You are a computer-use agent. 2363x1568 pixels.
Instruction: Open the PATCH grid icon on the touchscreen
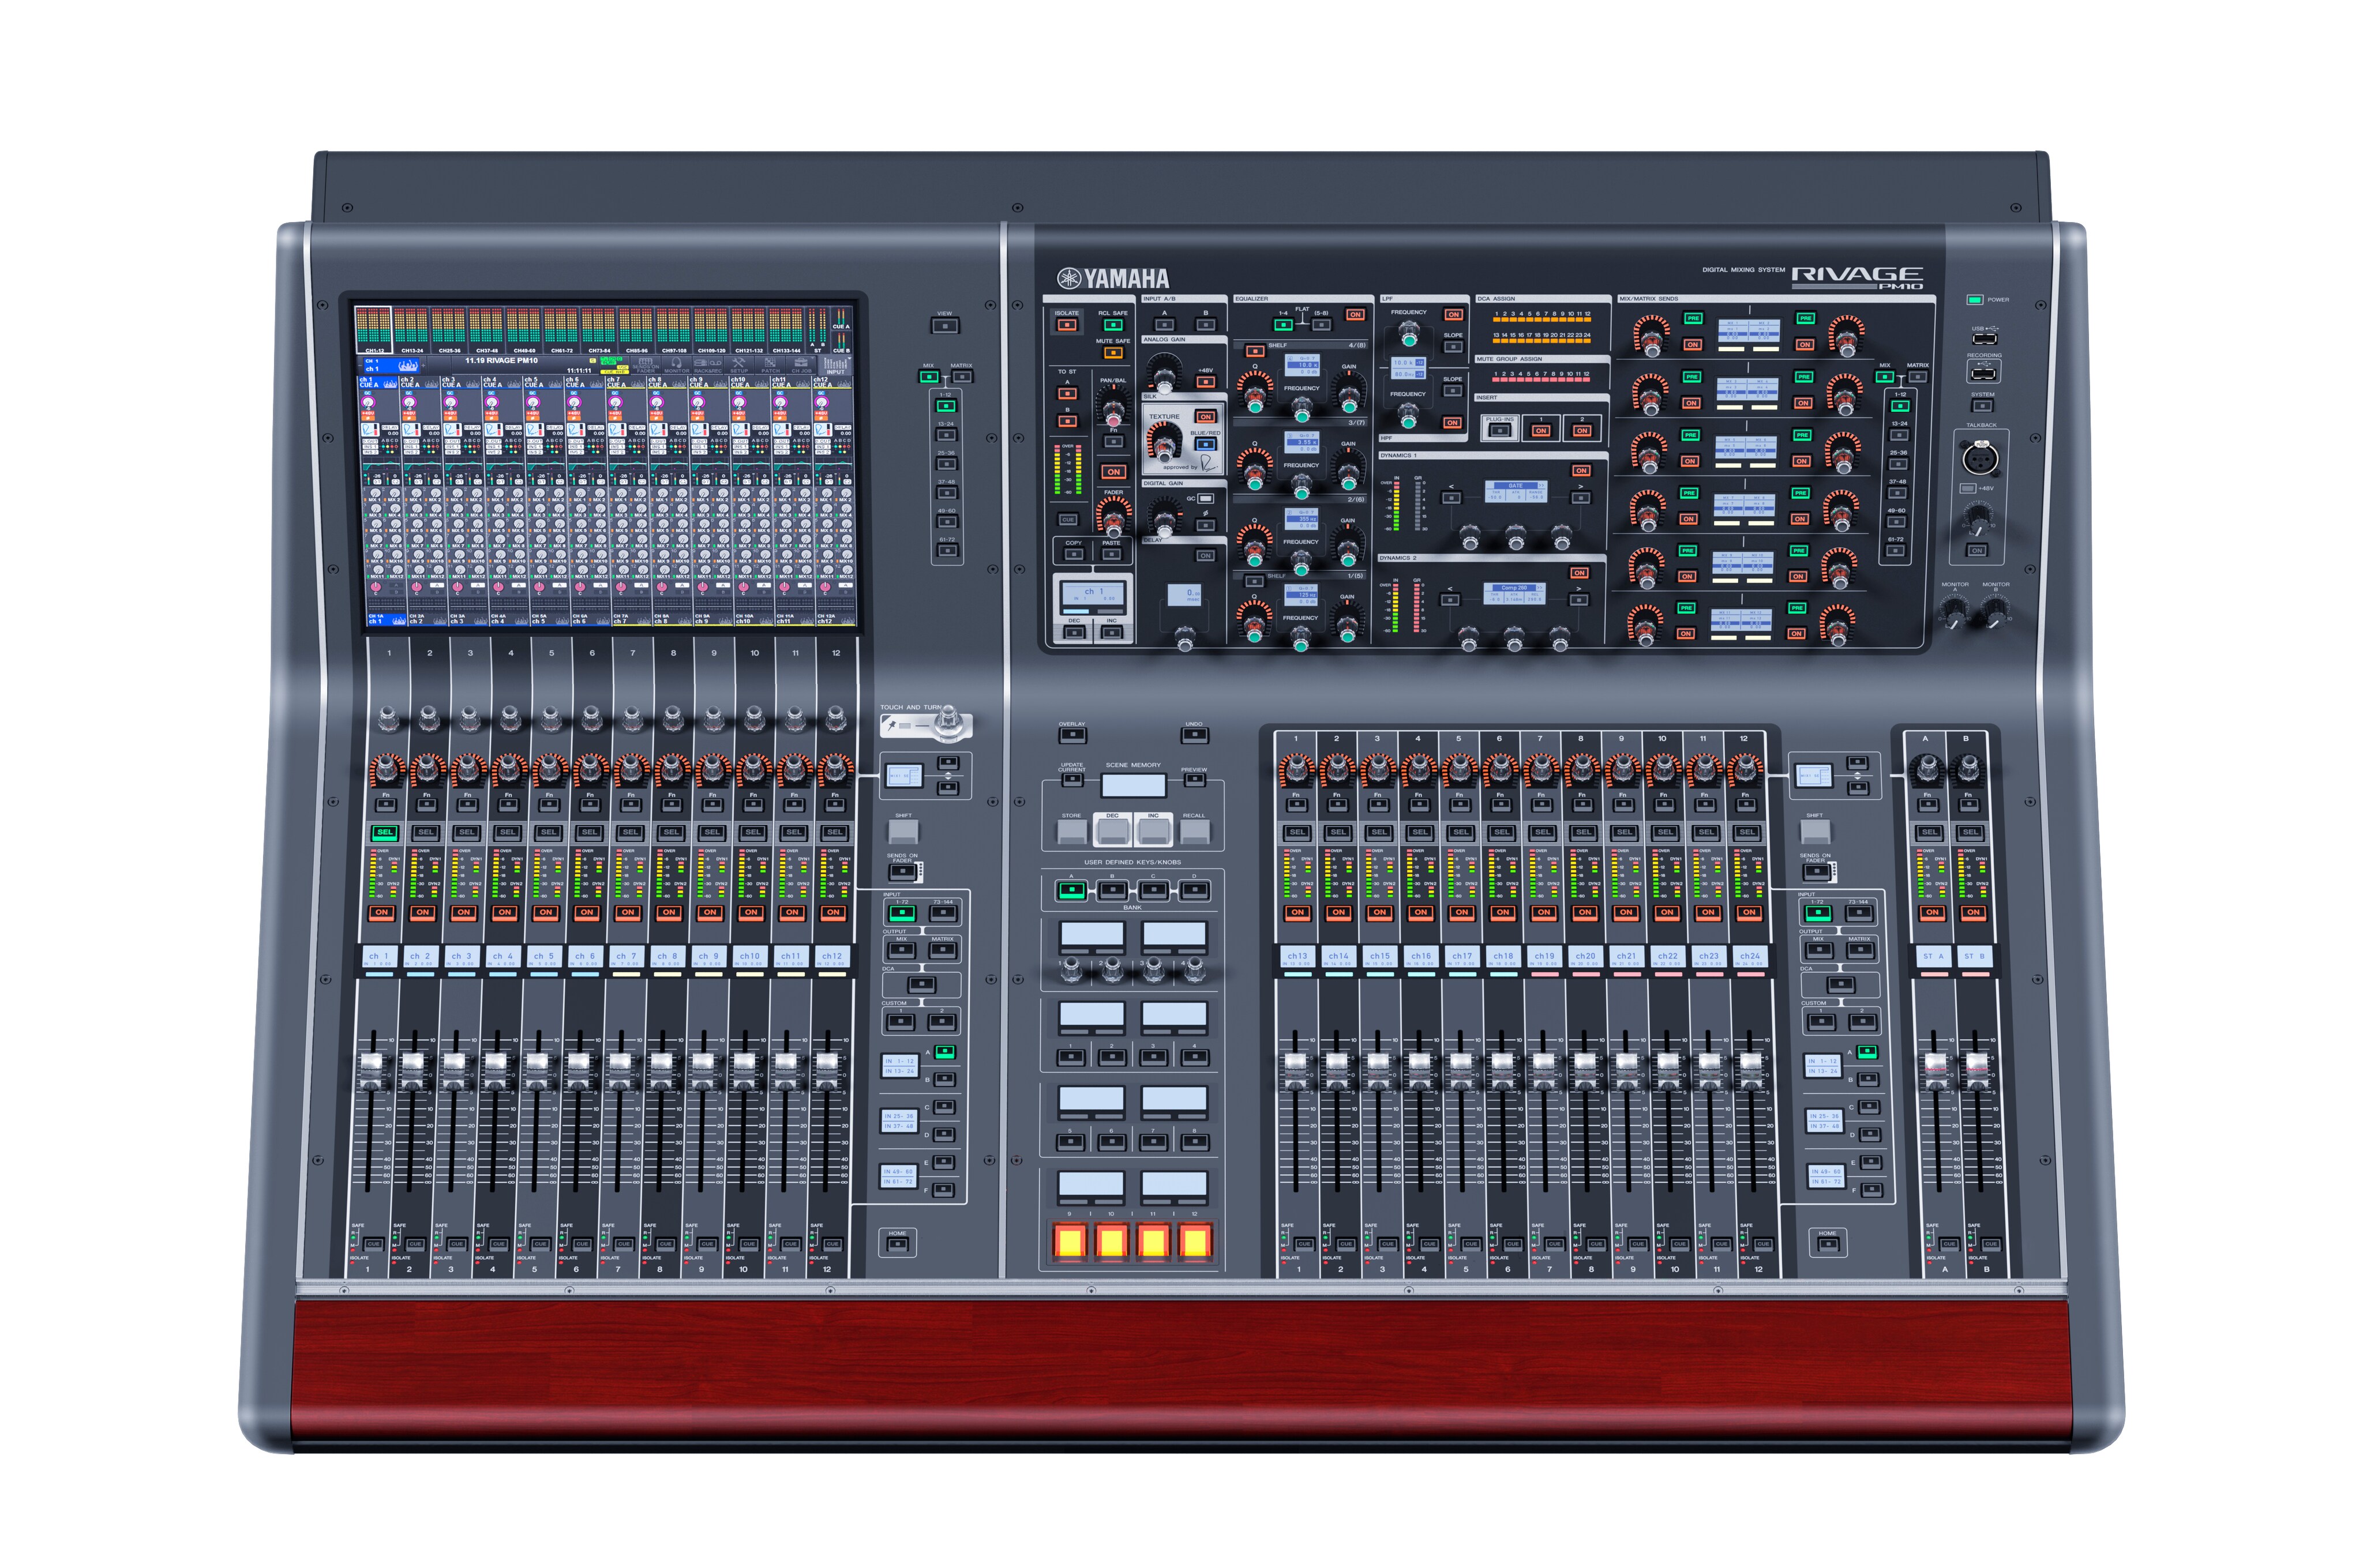[770, 367]
